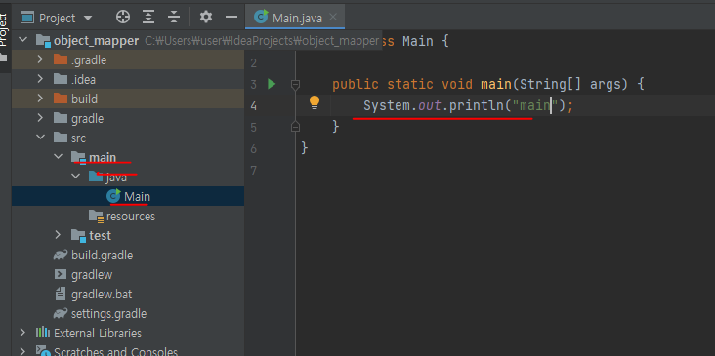This screenshot has width=715, height=356.
Task: Select the test folder row
Action: pyautogui.click(x=128, y=235)
